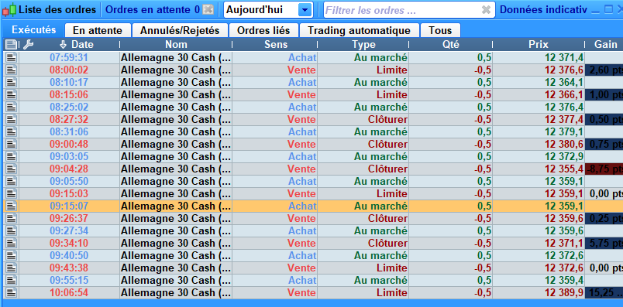This screenshot has height=307, width=623.
Task: Open details icon for the 08:00:02 order
Action: [x=12, y=70]
